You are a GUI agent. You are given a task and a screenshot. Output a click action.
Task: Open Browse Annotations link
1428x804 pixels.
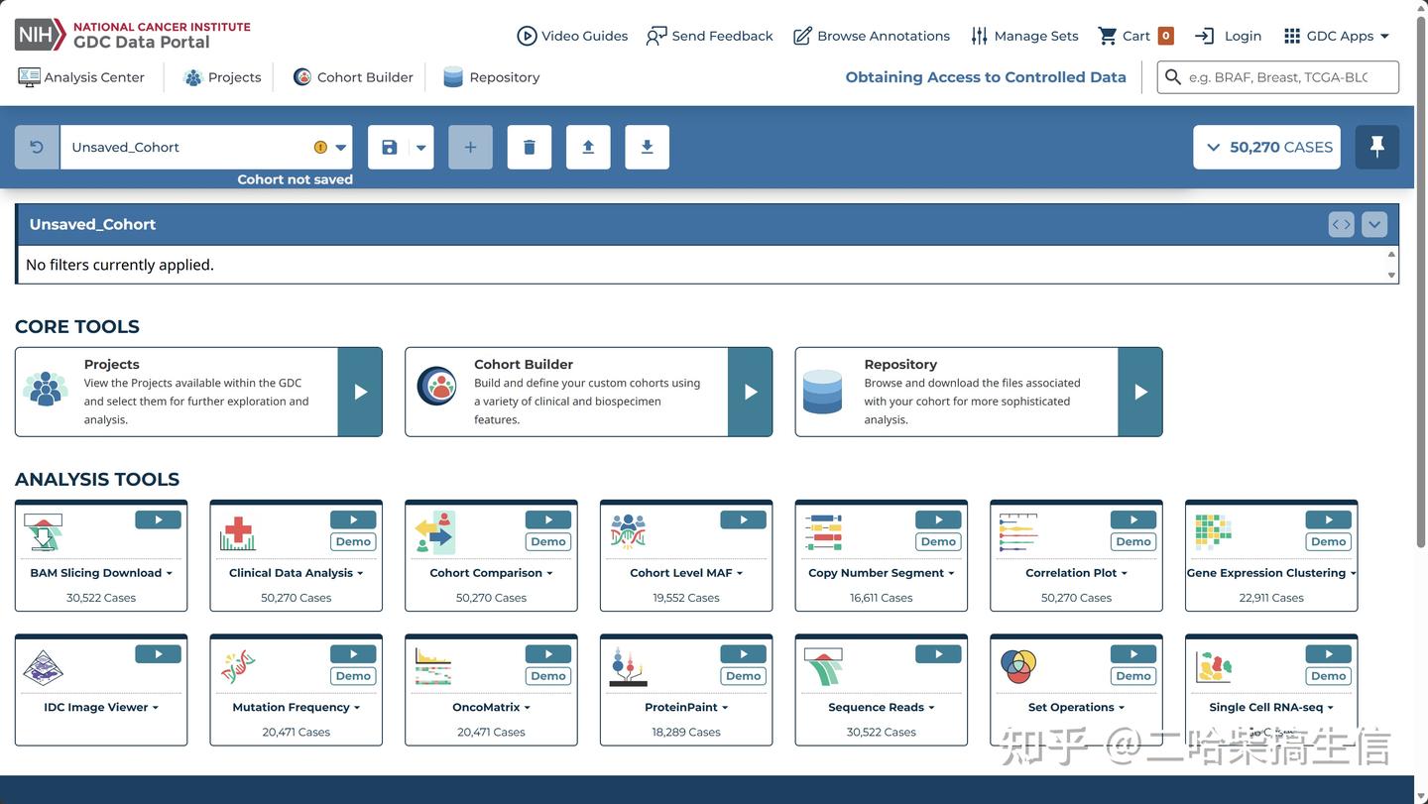(x=872, y=36)
